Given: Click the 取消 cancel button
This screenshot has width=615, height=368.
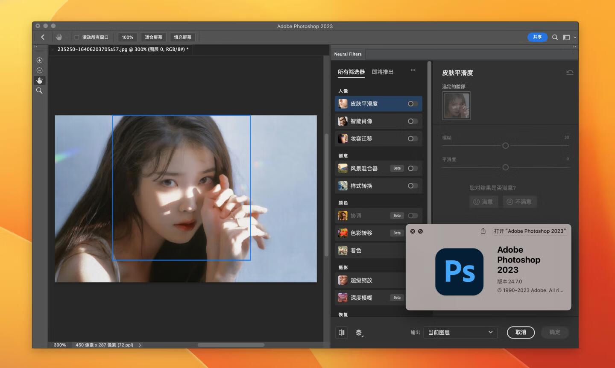Looking at the screenshot, I should (x=521, y=333).
